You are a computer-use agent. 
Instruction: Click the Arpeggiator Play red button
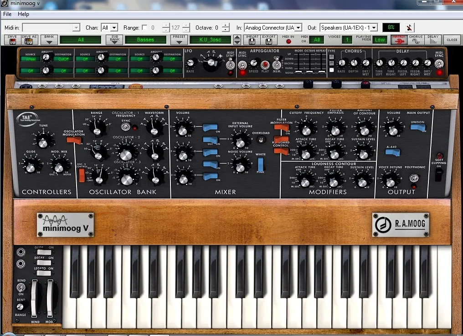265,64
